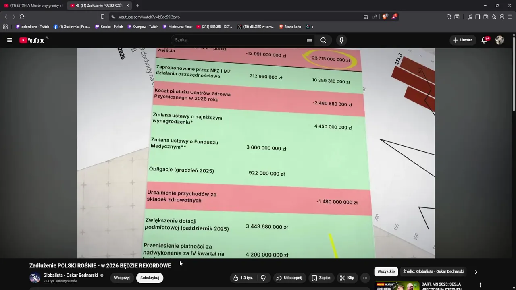The height and width of the screenshot is (290, 516).
Task: Like the video (1,3 tys.)
Action: [243, 278]
